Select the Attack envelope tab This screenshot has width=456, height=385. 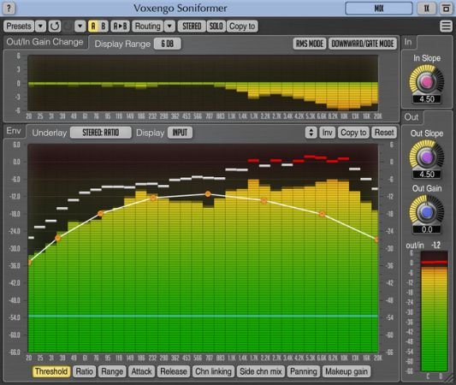tap(141, 371)
